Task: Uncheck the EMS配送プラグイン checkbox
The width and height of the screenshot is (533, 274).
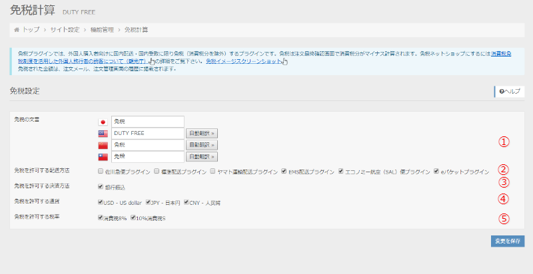Action: 284,171
